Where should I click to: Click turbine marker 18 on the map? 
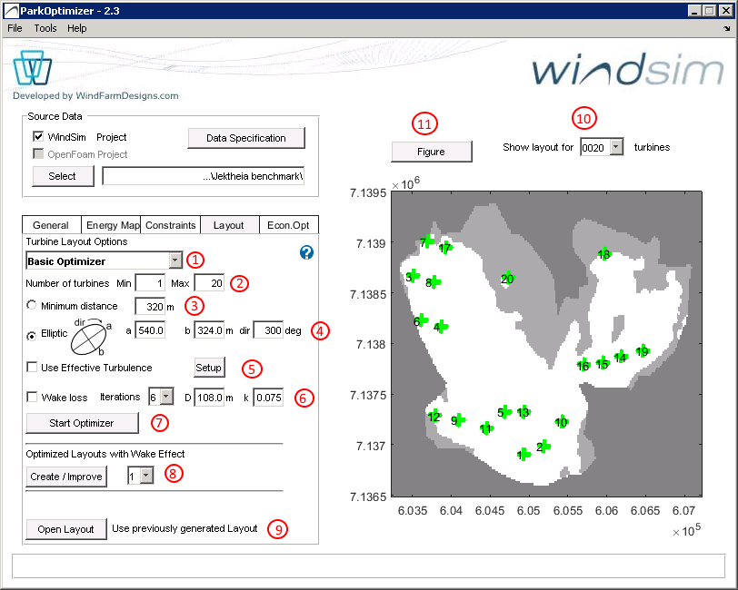604,254
